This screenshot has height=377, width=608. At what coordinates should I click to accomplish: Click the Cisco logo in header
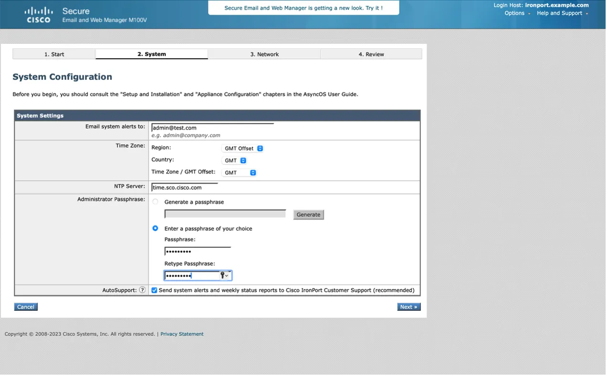(x=39, y=15)
